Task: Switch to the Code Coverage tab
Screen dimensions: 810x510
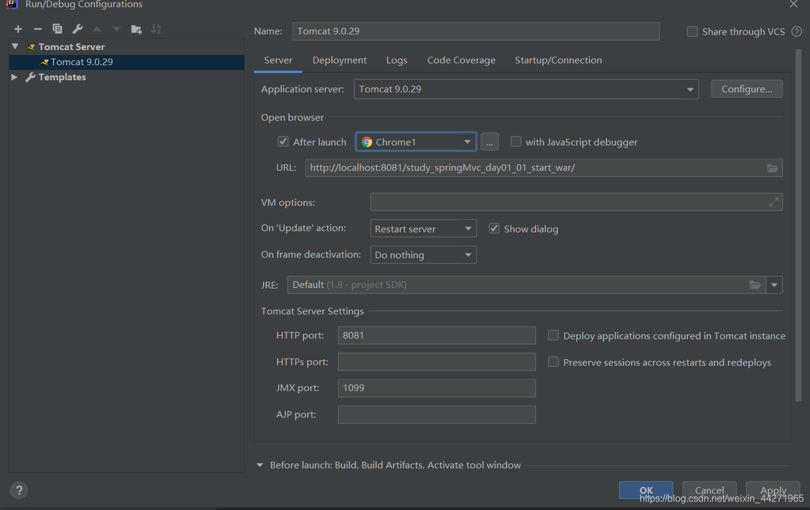Action: pos(461,60)
